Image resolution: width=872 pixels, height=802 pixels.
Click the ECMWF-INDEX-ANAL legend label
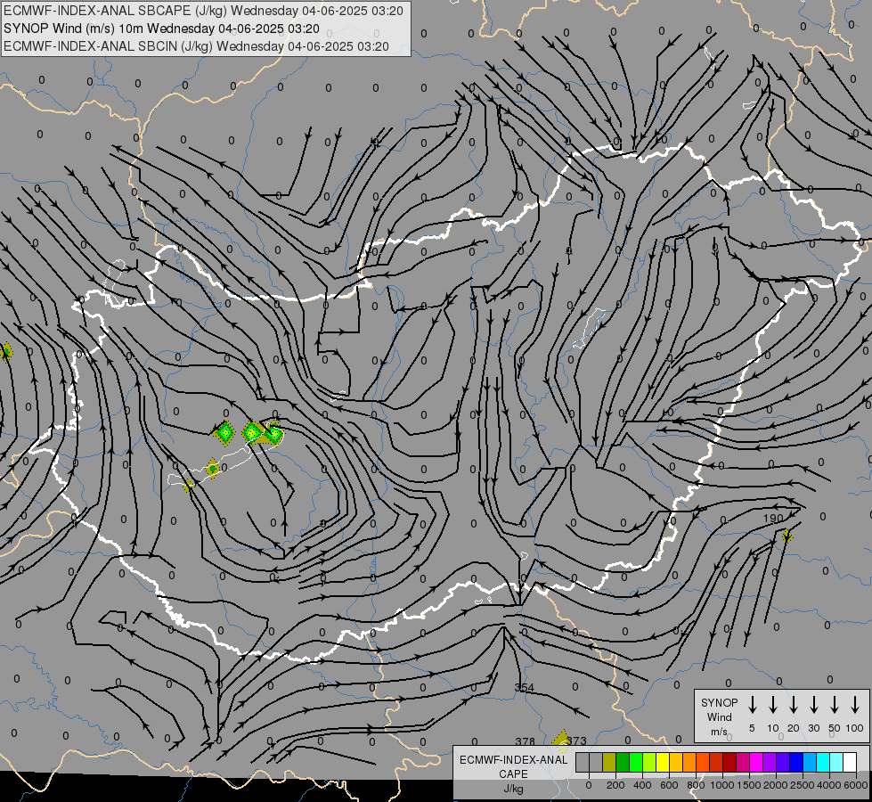pyautogui.click(x=513, y=760)
